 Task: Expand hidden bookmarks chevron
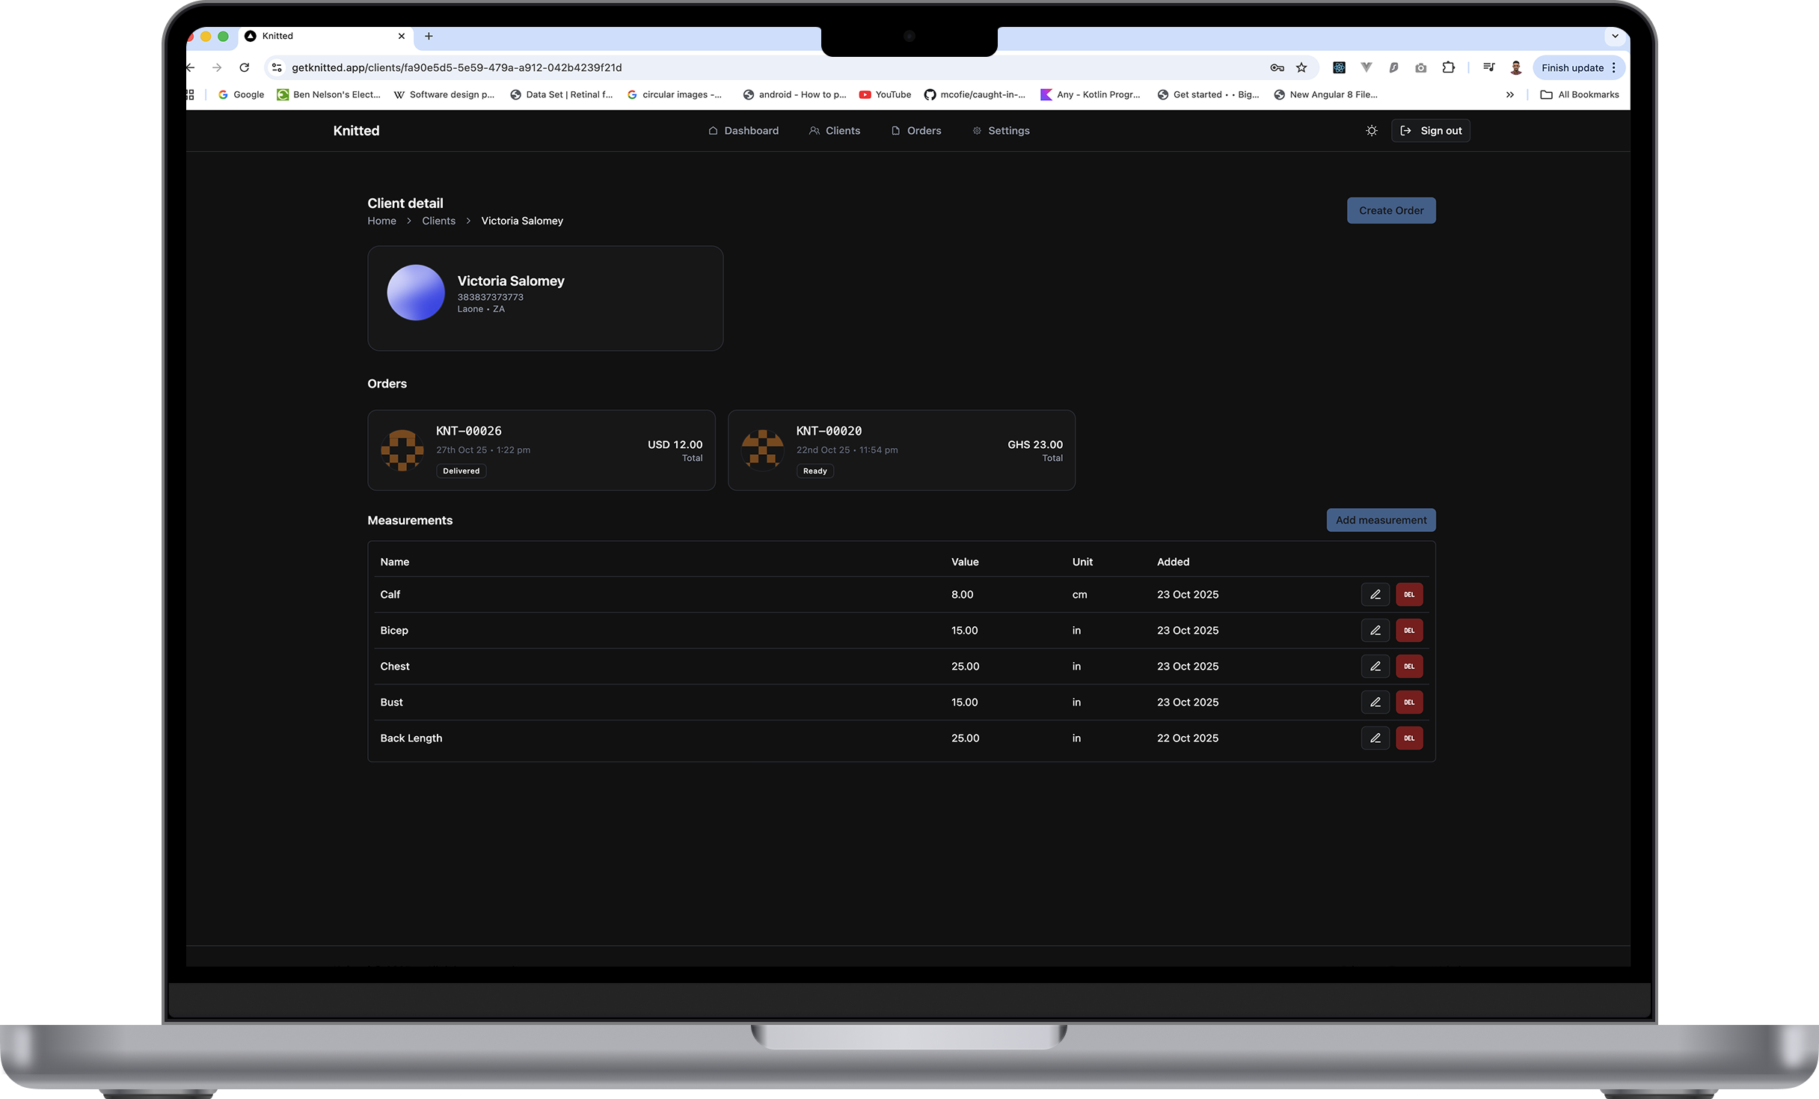click(x=1509, y=95)
